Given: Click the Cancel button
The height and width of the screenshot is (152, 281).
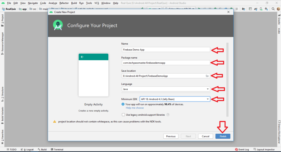Looking at the screenshot, I should point(205,136).
